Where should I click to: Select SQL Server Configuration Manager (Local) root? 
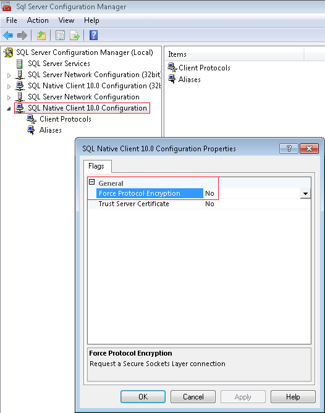click(85, 52)
